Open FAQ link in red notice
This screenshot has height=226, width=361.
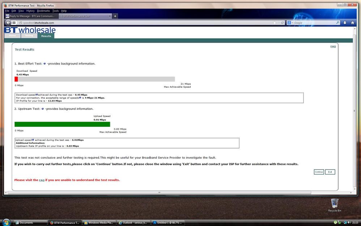(x=42, y=180)
